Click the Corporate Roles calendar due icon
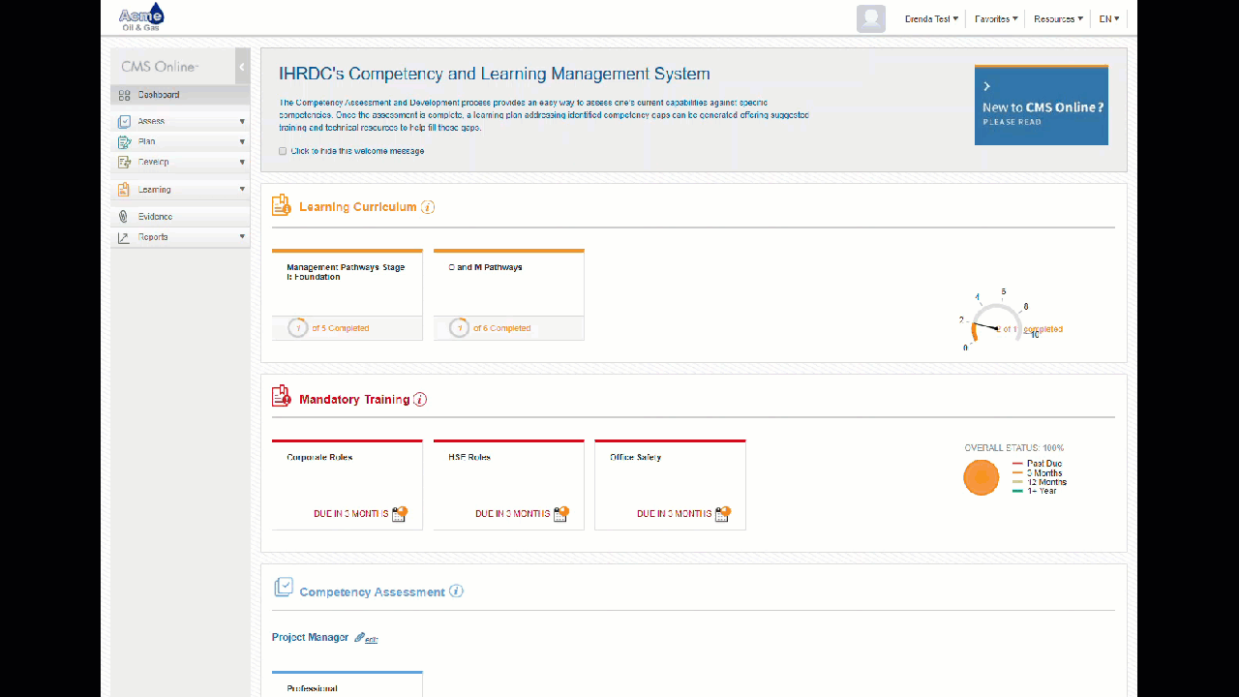 pos(400,513)
